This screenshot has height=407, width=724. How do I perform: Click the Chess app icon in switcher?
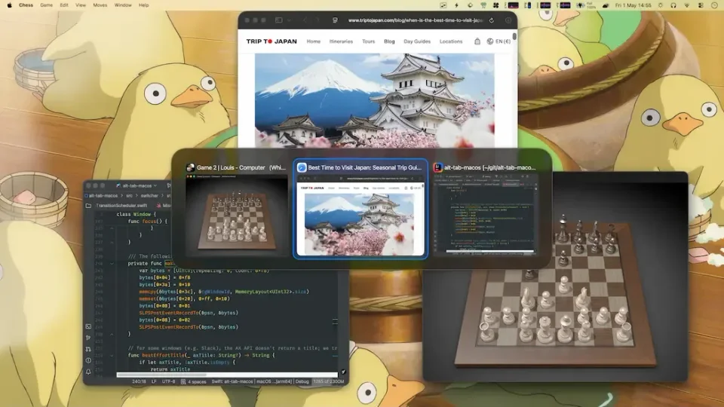pos(190,167)
